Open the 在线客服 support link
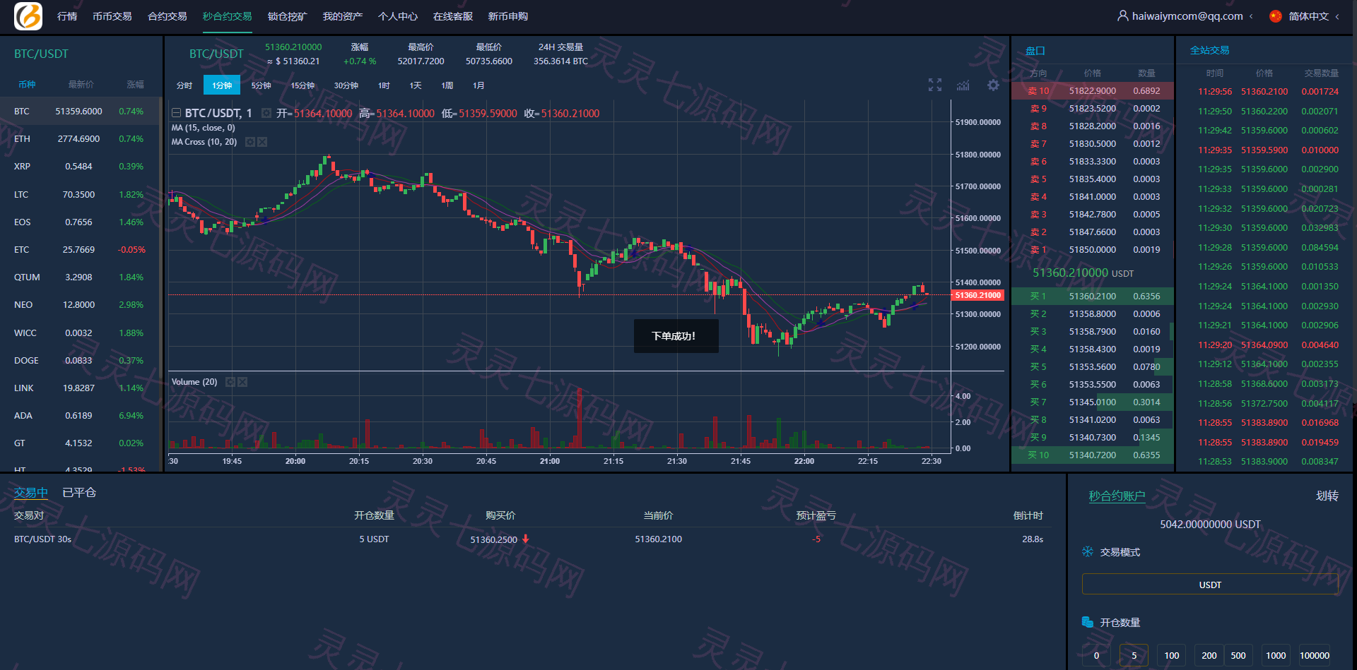 pos(452,16)
